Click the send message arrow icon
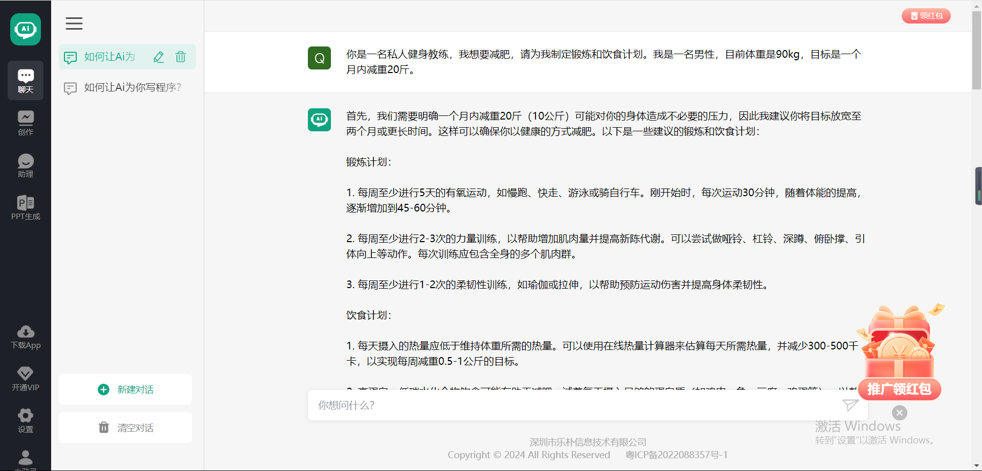This screenshot has width=982, height=471. click(850, 405)
